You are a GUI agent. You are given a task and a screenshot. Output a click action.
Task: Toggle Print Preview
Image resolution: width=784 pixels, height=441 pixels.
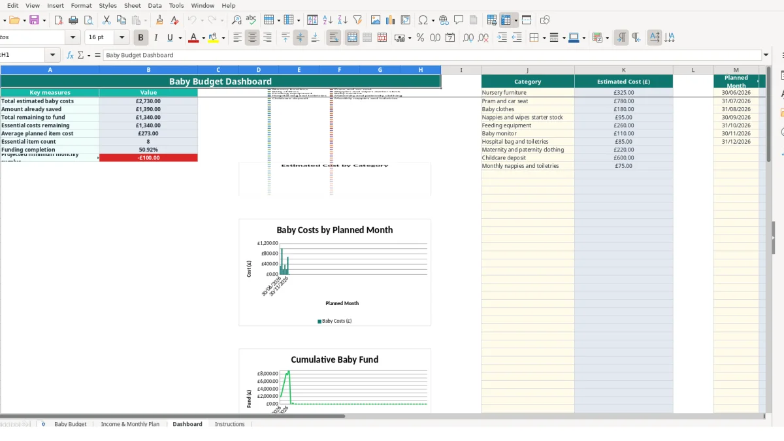[x=88, y=20]
